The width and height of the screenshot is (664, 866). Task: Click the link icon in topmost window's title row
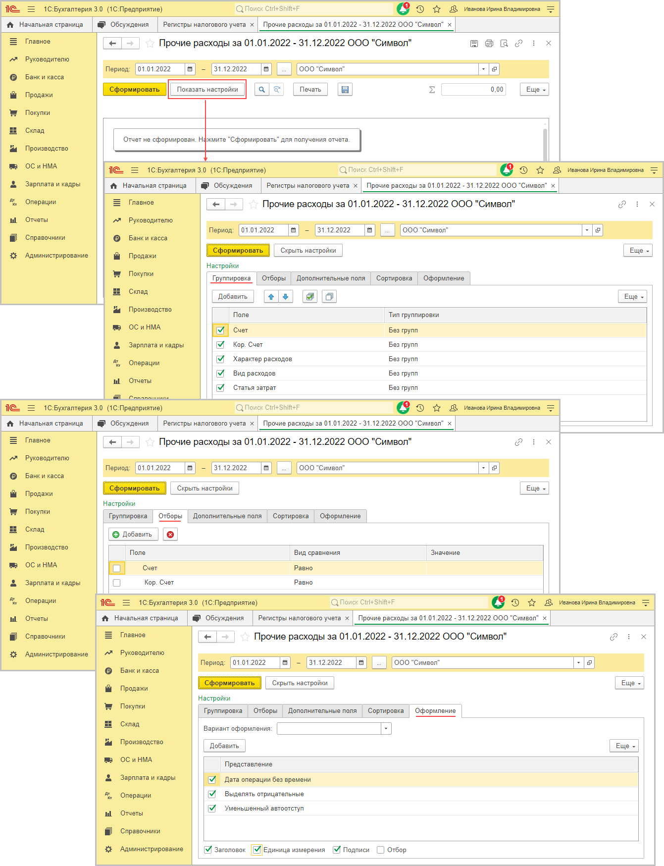tap(518, 44)
